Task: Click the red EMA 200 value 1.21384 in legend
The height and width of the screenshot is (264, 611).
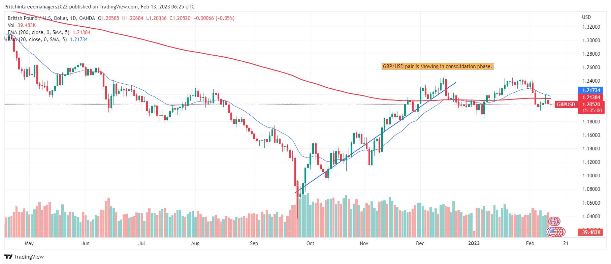Action: (82, 32)
